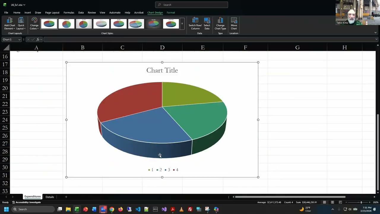
Task: Open Firefox from the taskbar
Action: coord(120,209)
